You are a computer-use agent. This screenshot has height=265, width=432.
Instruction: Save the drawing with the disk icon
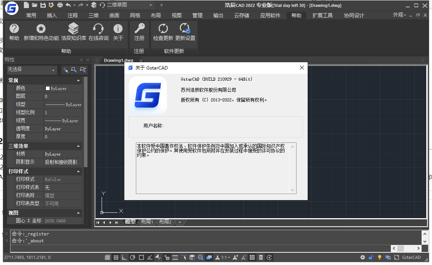point(43,5)
